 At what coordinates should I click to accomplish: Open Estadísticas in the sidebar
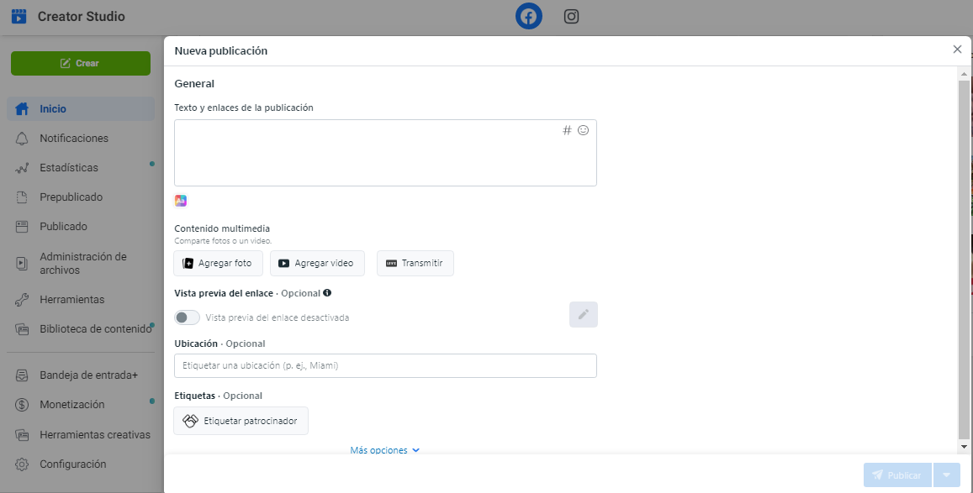(69, 168)
